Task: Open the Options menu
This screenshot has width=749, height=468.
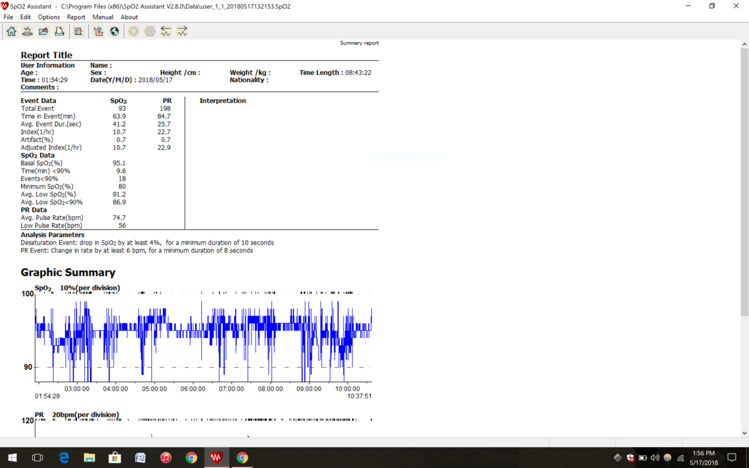Action: click(49, 17)
